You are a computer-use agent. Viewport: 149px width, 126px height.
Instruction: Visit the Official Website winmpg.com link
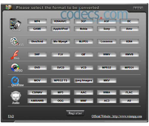[x=117, y=116]
